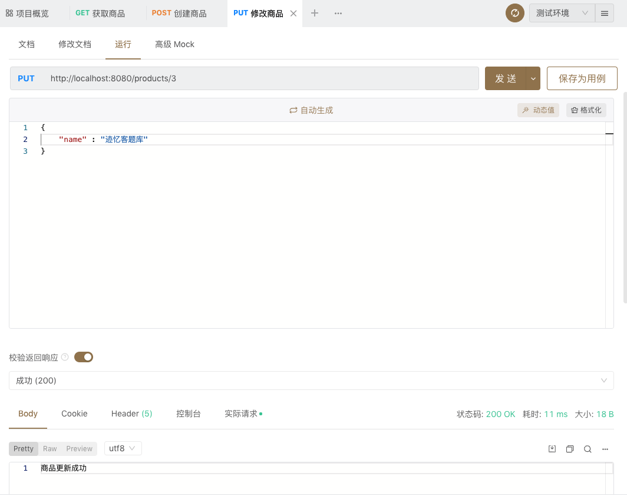Click the 200 OK status code text

click(x=501, y=414)
